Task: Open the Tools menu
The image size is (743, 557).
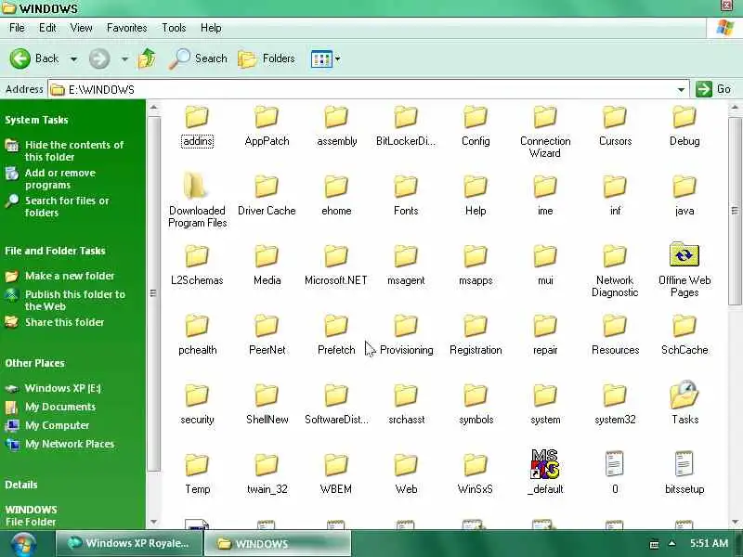Action: point(174,28)
